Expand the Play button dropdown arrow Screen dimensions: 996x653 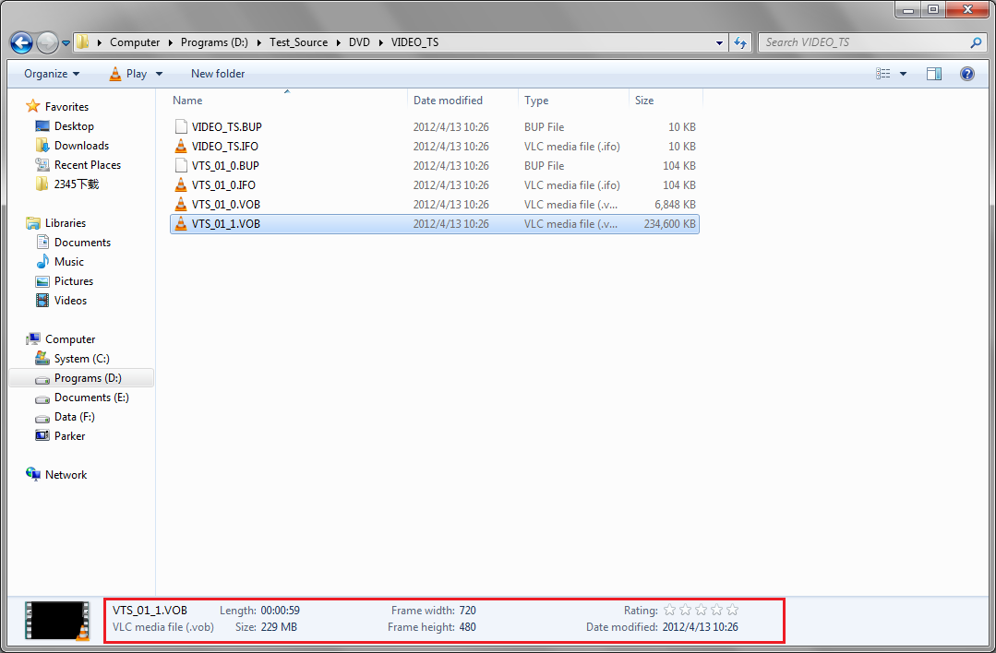(x=159, y=74)
